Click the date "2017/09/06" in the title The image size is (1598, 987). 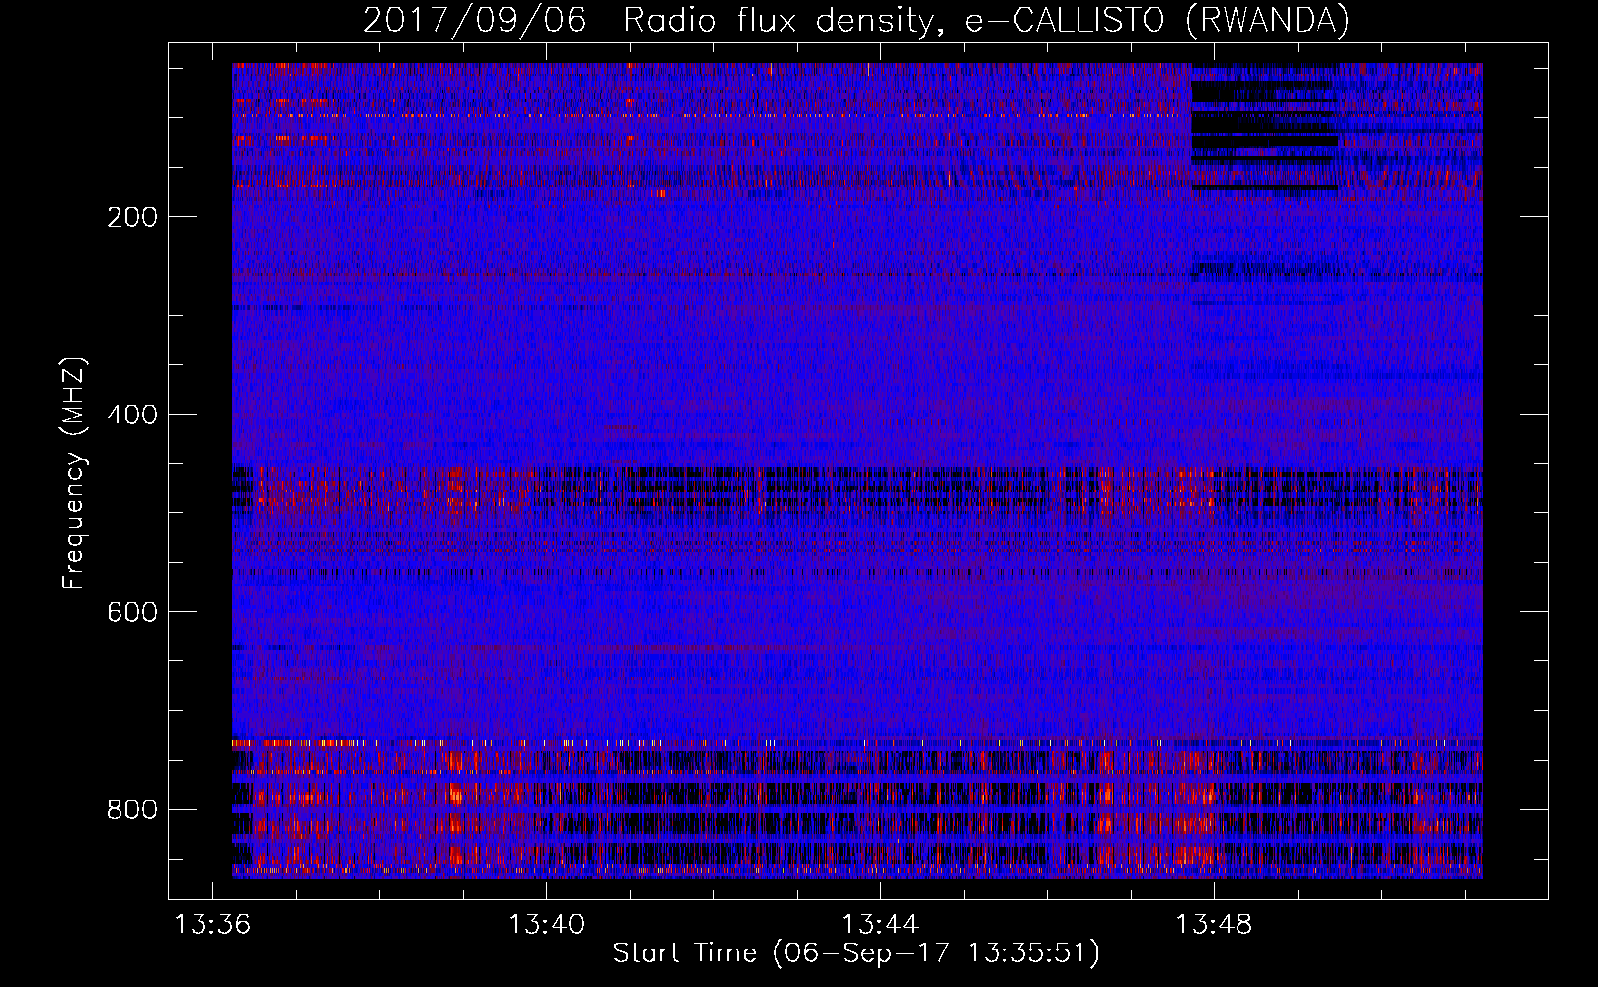[x=474, y=20]
